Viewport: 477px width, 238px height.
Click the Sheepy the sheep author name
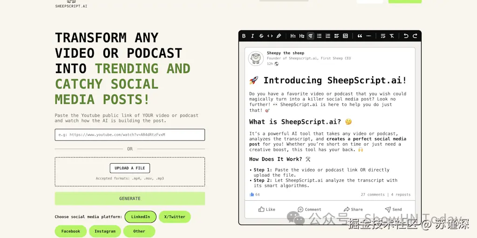286,53
